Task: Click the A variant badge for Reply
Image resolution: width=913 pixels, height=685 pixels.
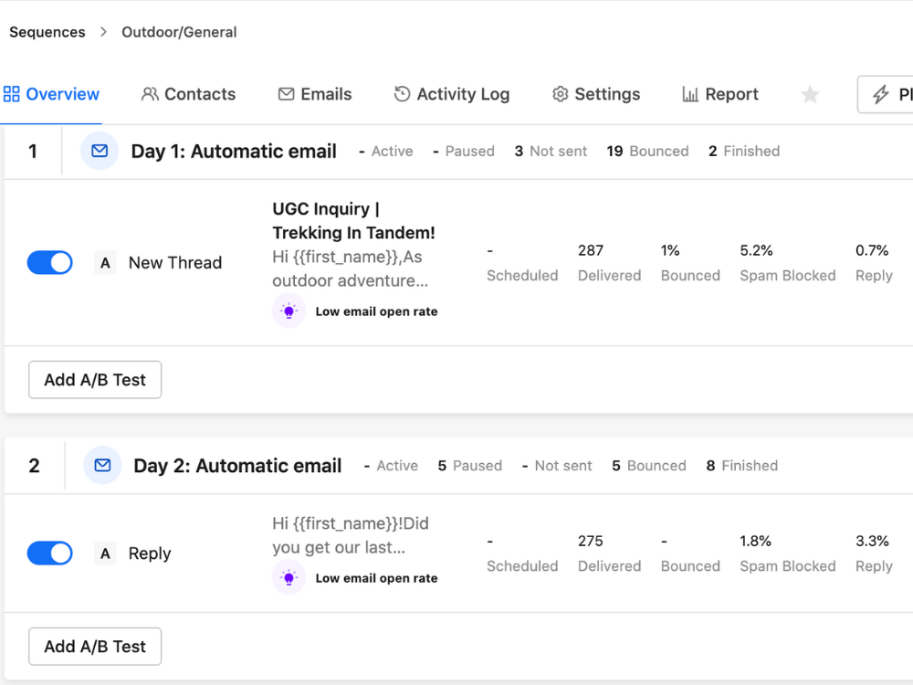Action: tap(105, 553)
